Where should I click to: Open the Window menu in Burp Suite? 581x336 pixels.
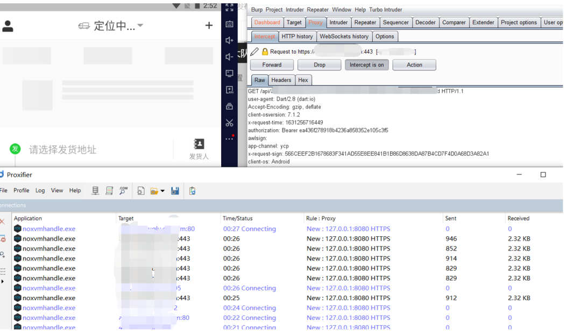coord(342,10)
